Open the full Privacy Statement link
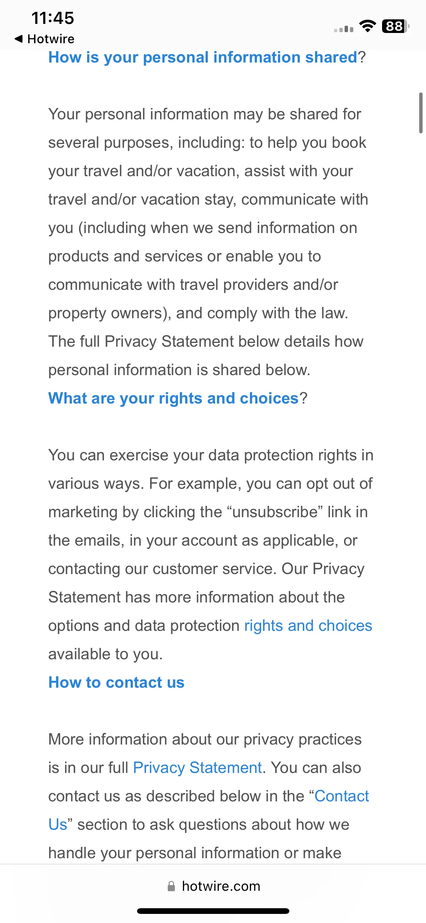 [197, 768]
